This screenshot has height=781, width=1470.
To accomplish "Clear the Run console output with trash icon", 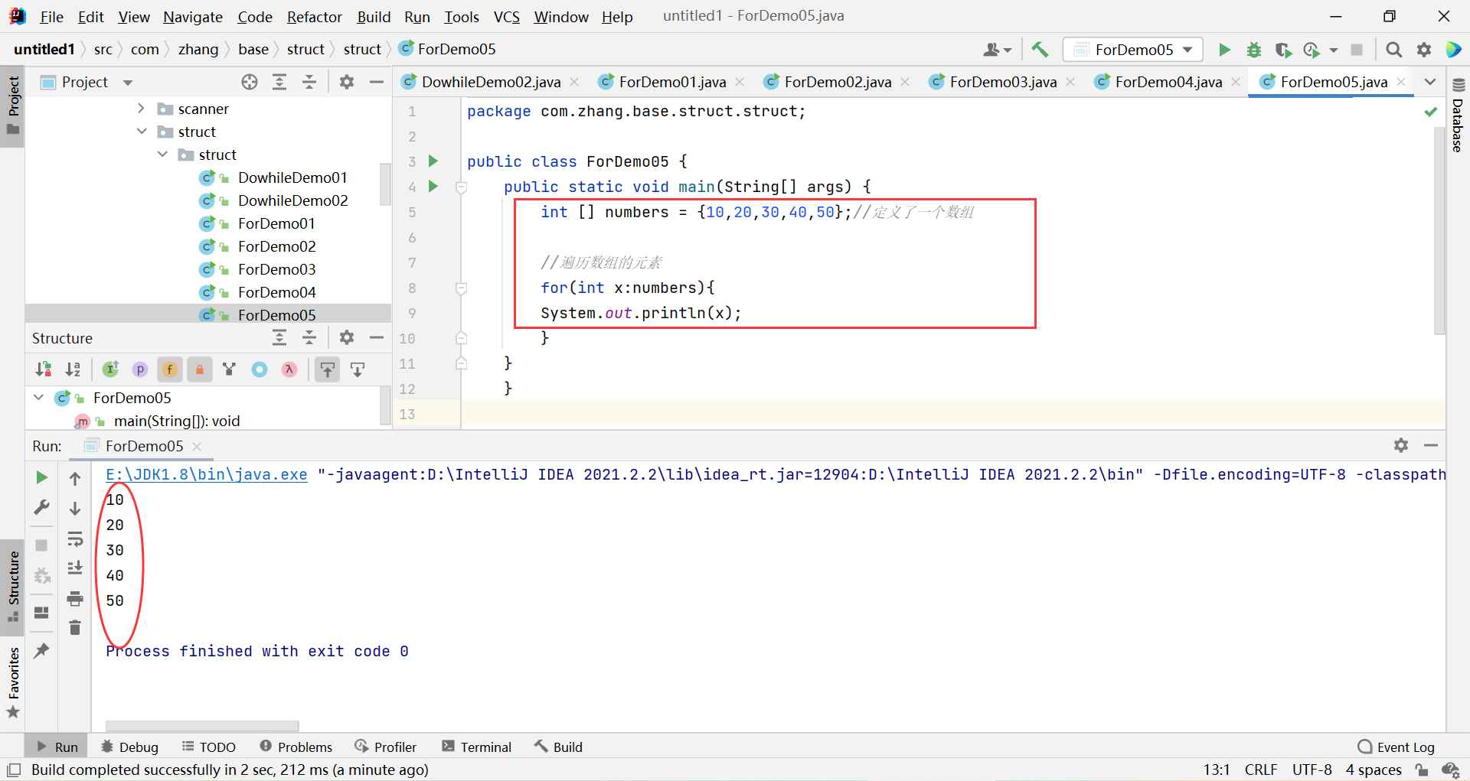I will point(75,627).
